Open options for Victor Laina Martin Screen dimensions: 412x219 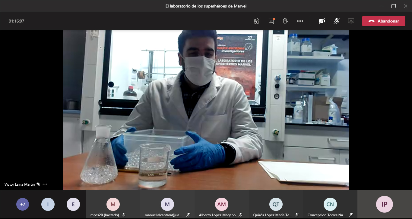45,184
